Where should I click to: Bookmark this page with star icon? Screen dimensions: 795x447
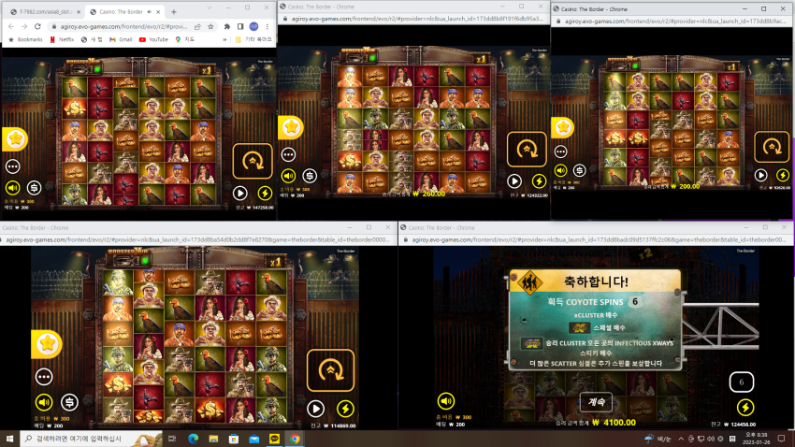click(210, 26)
